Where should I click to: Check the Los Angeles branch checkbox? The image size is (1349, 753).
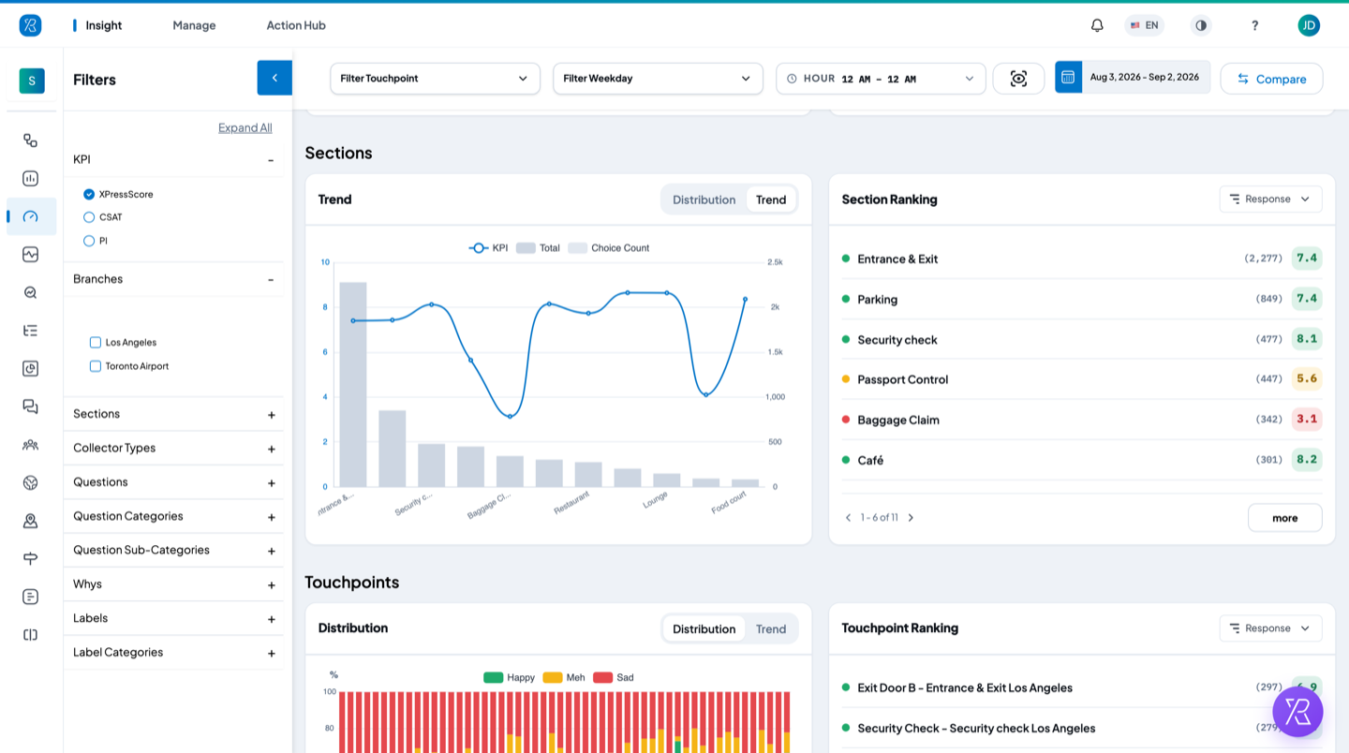click(x=95, y=343)
